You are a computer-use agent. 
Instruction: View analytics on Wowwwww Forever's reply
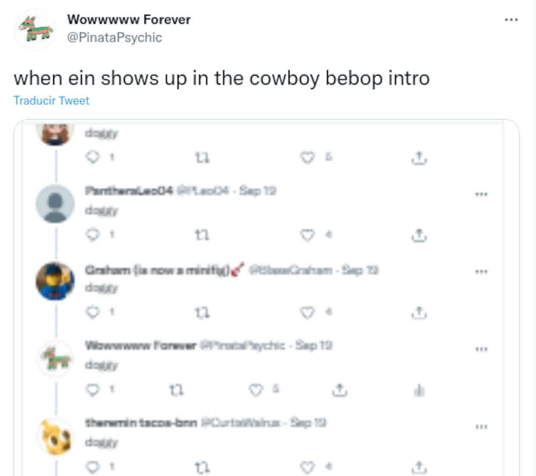(419, 390)
